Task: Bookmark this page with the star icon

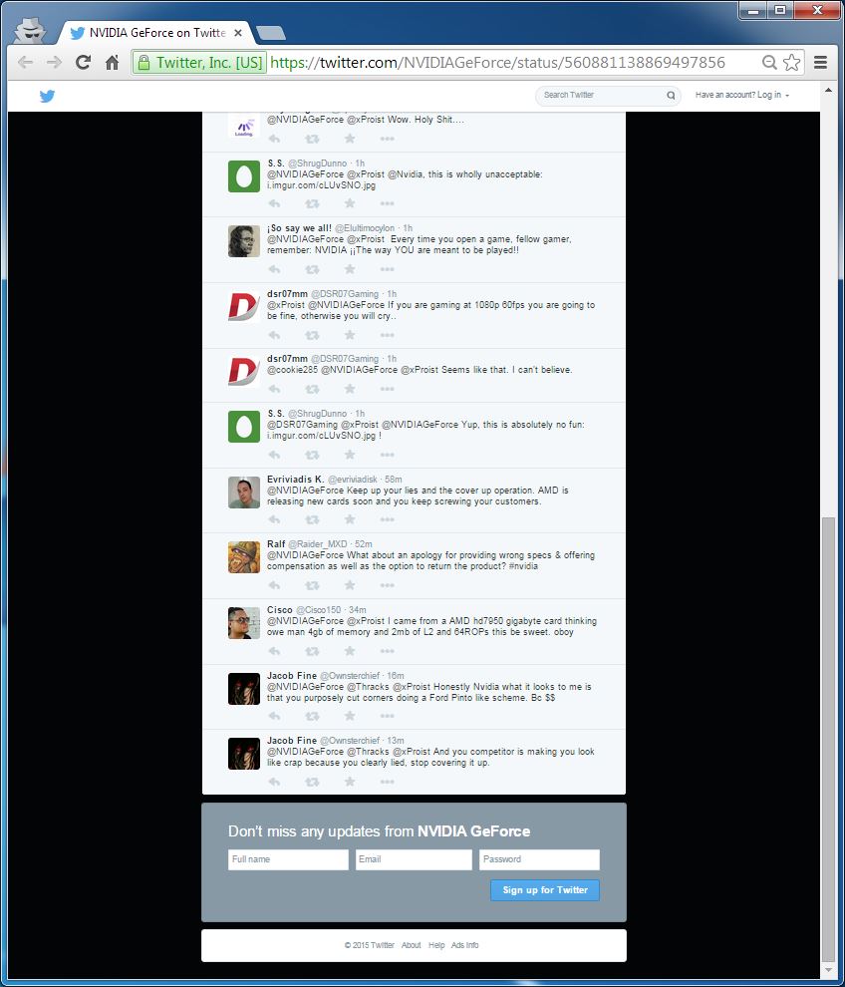Action: tap(792, 63)
